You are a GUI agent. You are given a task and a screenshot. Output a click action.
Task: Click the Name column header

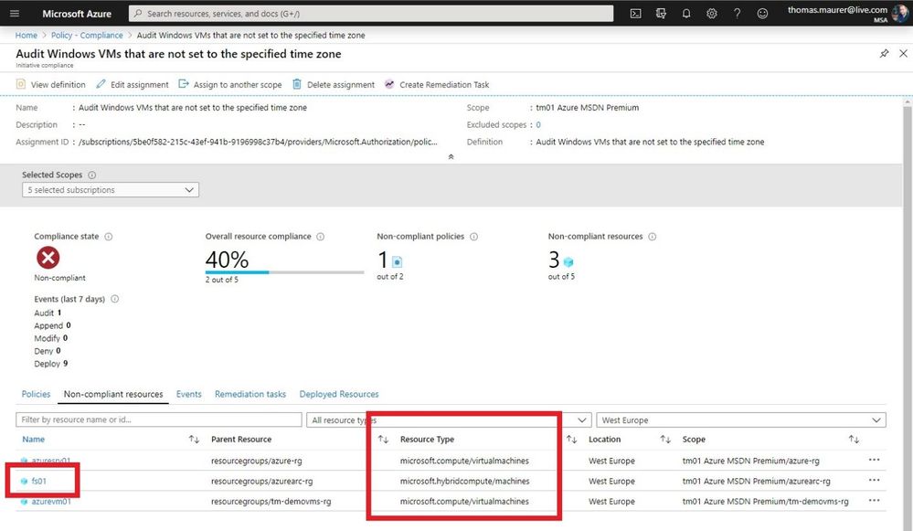(33, 439)
